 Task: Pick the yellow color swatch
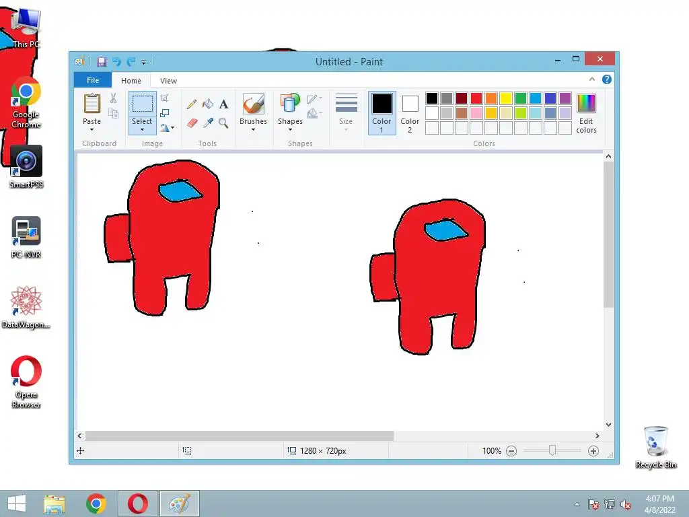point(506,98)
